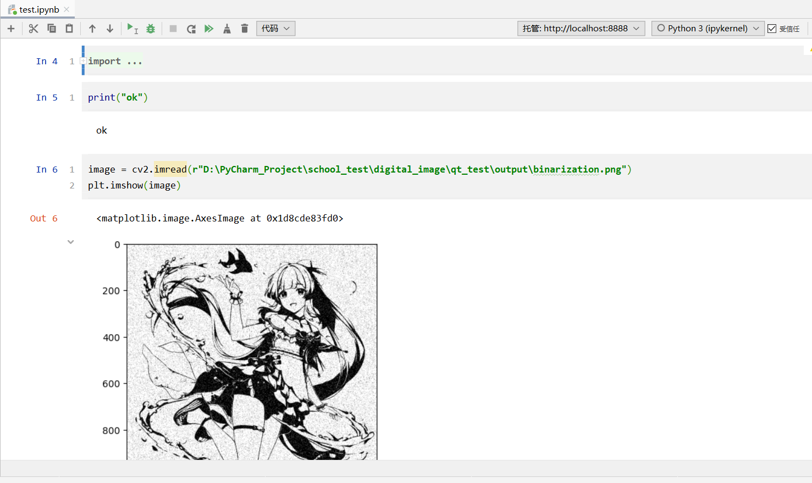Interrupt the kernel with the stop icon

[173, 29]
